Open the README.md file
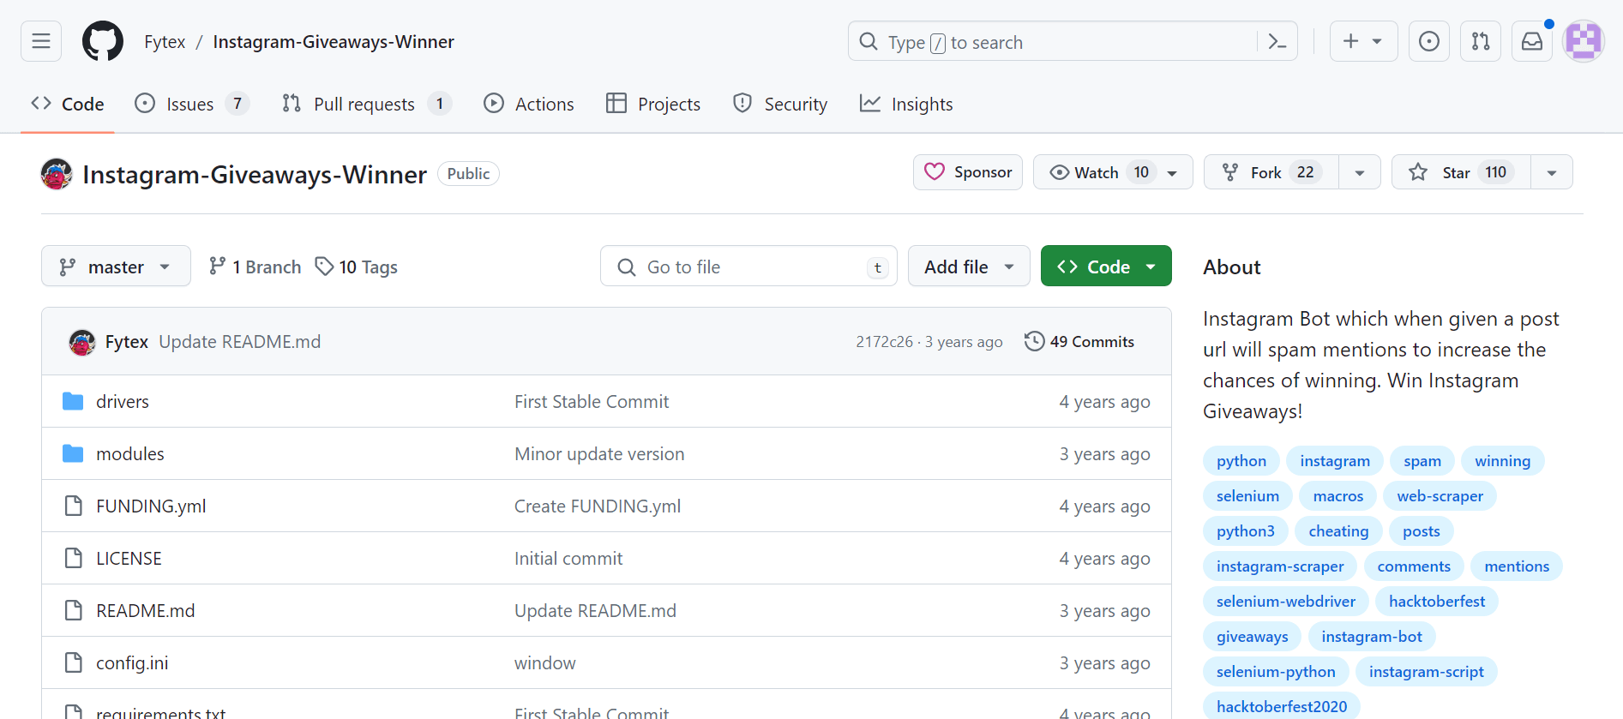 pos(146,611)
